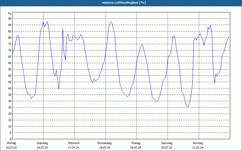Viewport: 242px width, 151px height.
Task: Select the 80 value on the y-axis
Action: point(10,37)
